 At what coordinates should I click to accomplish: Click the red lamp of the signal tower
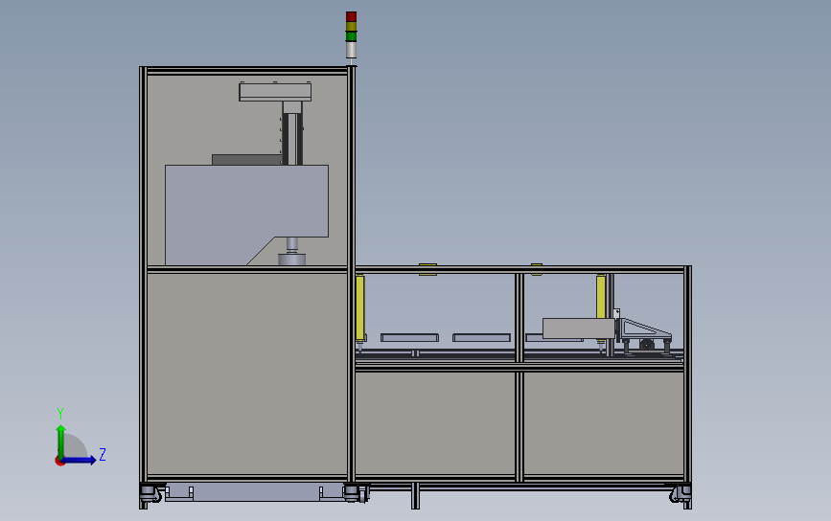[351, 16]
